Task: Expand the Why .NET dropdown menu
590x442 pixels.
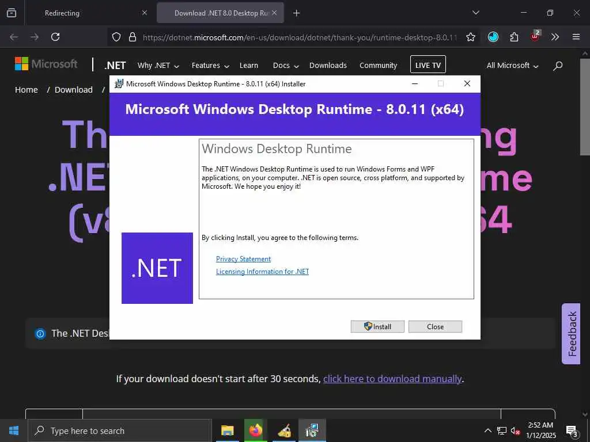Action: (x=158, y=66)
